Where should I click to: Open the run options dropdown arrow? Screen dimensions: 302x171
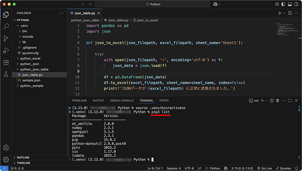(x=284, y=13)
